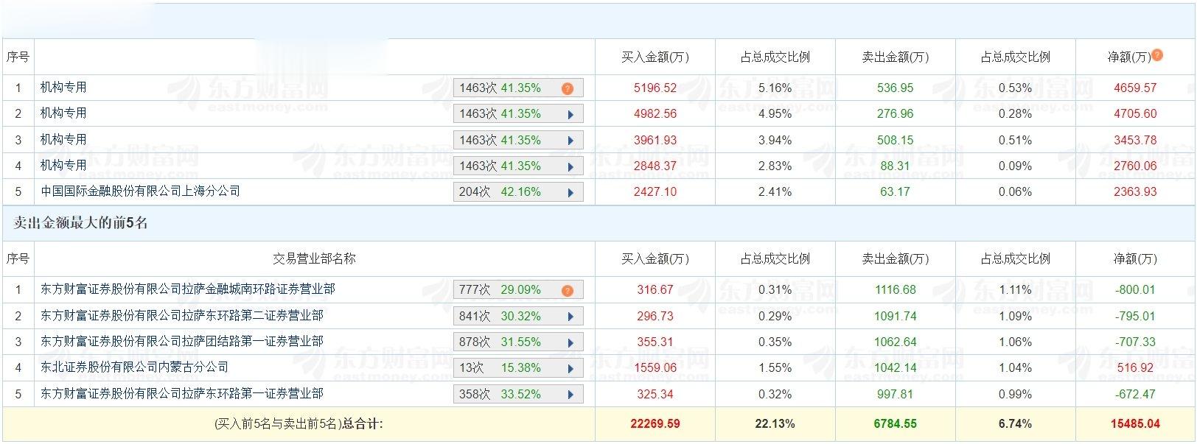Click the 交易营业部名称 column header
This screenshot has width=1197, height=444.
click(x=314, y=259)
